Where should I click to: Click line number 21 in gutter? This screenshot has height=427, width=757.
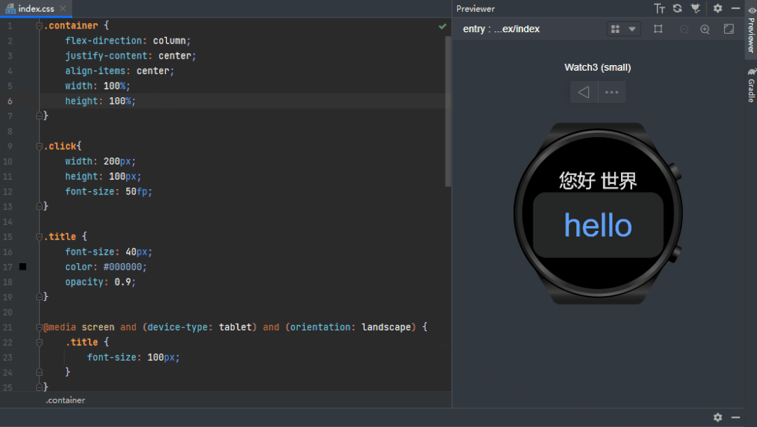click(x=8, y=327)
